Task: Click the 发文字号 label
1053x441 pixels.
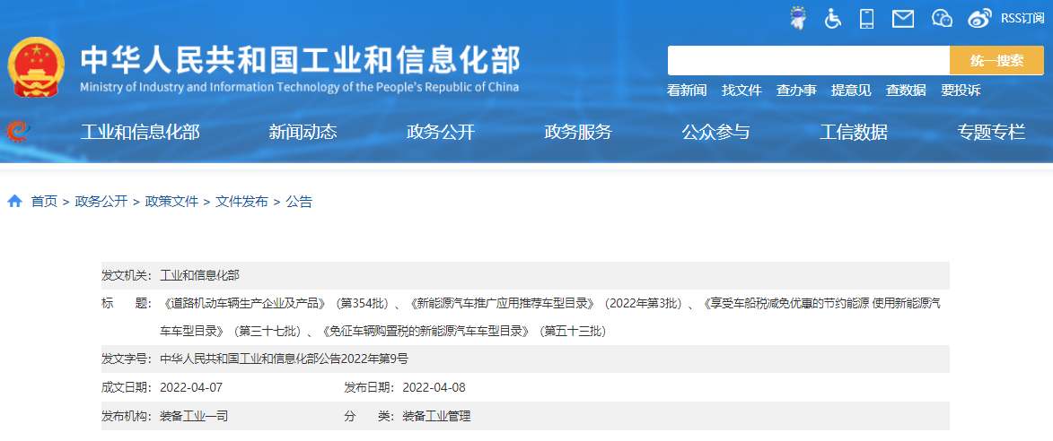Action: click(x=127, y=359)
